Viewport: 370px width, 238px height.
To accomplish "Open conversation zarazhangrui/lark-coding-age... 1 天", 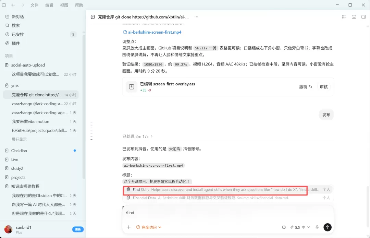I will pos(40,112).
